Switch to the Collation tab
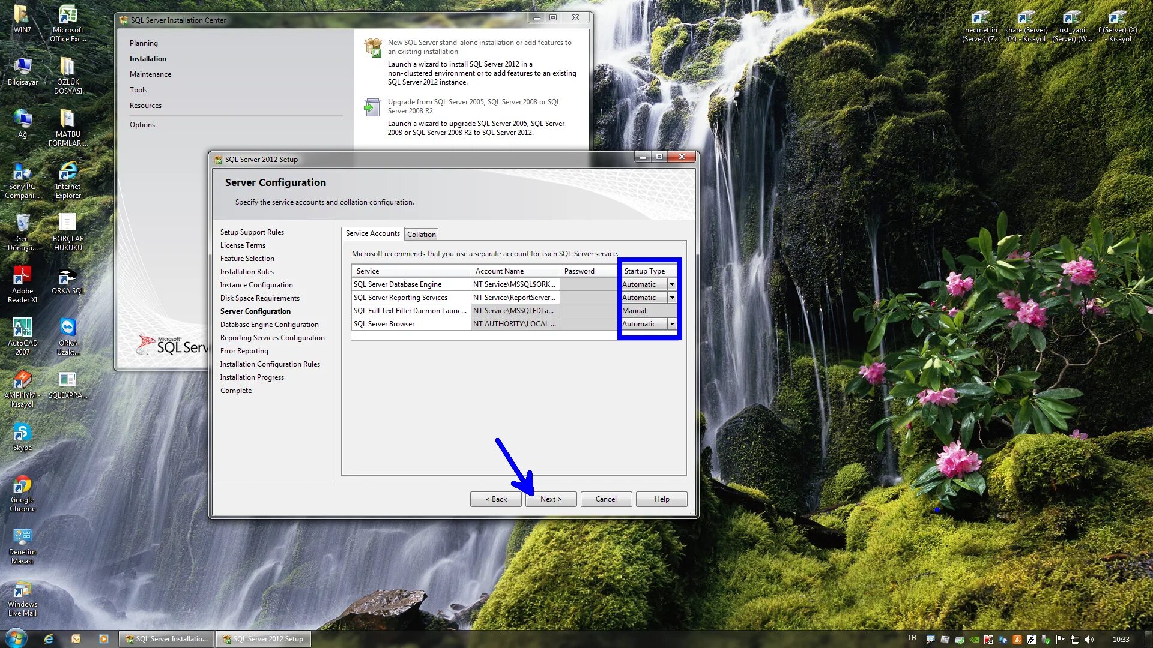Screen dimensions: 1153x648 coord(421,235)
